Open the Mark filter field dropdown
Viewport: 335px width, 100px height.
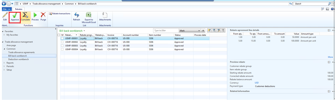pos(199,31)
